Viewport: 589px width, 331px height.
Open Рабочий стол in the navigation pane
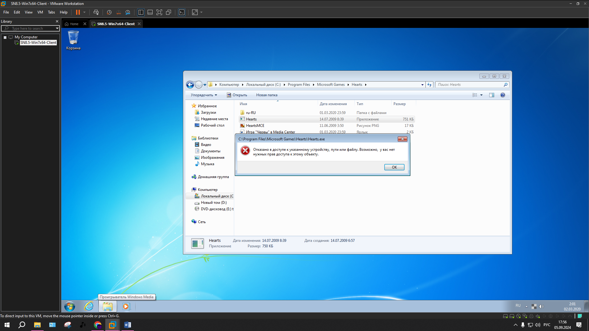pos(212,125)
